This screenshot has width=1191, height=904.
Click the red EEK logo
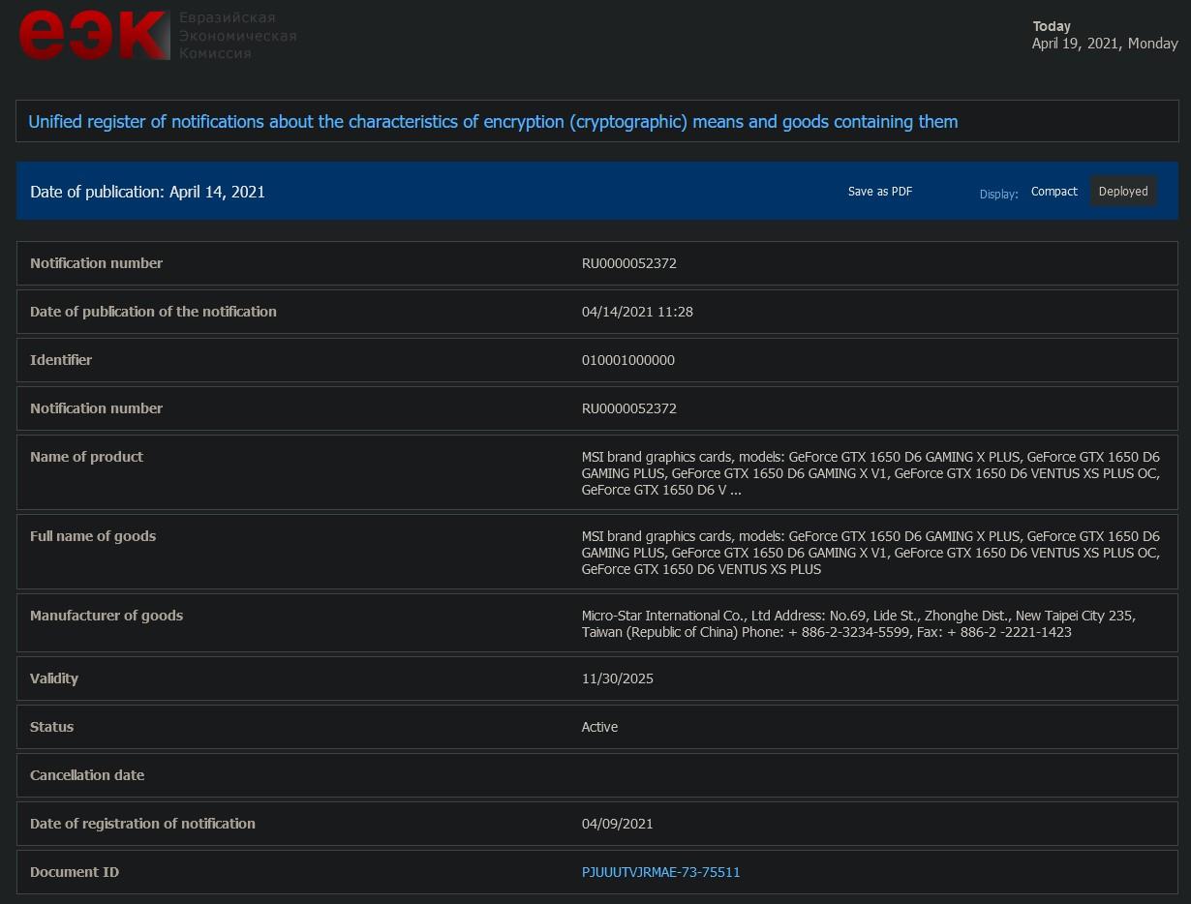[x=94, y=36]
